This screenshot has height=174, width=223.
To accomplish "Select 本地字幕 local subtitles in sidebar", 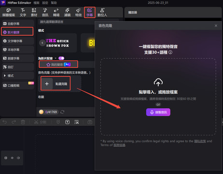I will point(18,50).
